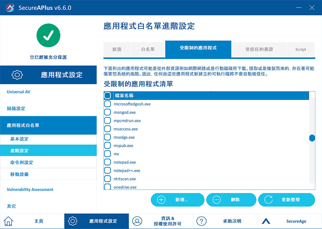Click the SecureAge arrow logo icon
The height and width of the screenshot is (229, 322).
click(266, 221)
